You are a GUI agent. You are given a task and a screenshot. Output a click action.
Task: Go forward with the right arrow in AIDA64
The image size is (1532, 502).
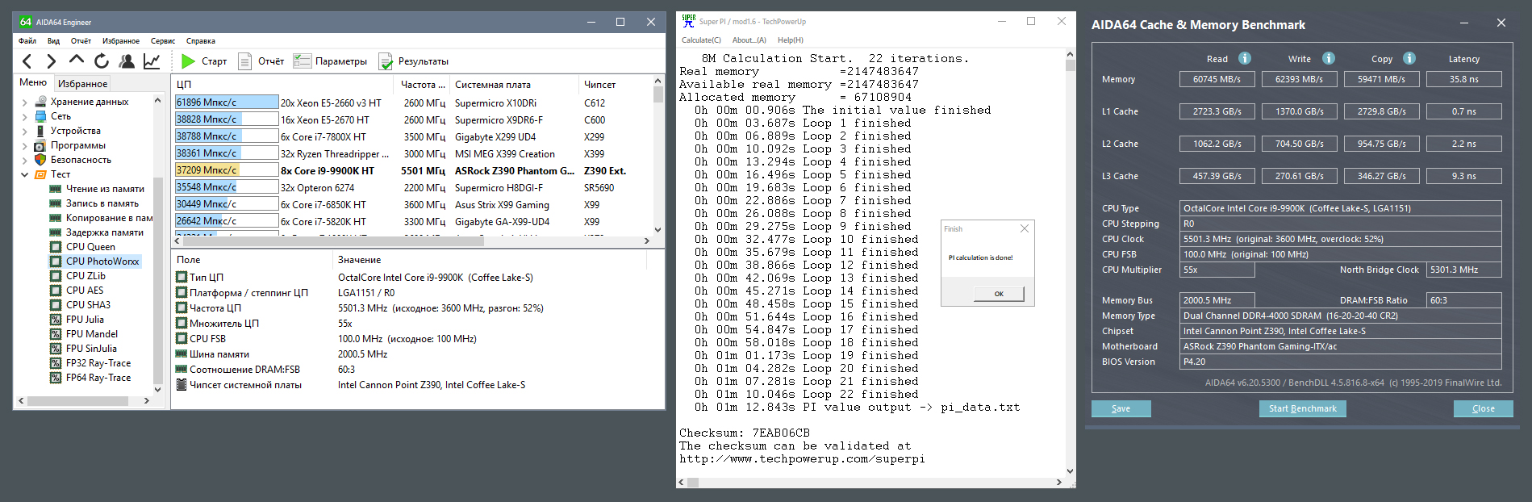tap(52, 61)
